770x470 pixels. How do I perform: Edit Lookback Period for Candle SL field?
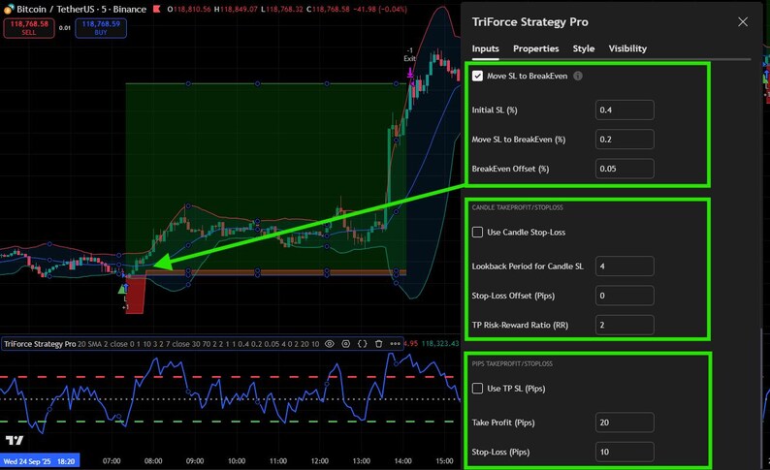pos(625,266)
